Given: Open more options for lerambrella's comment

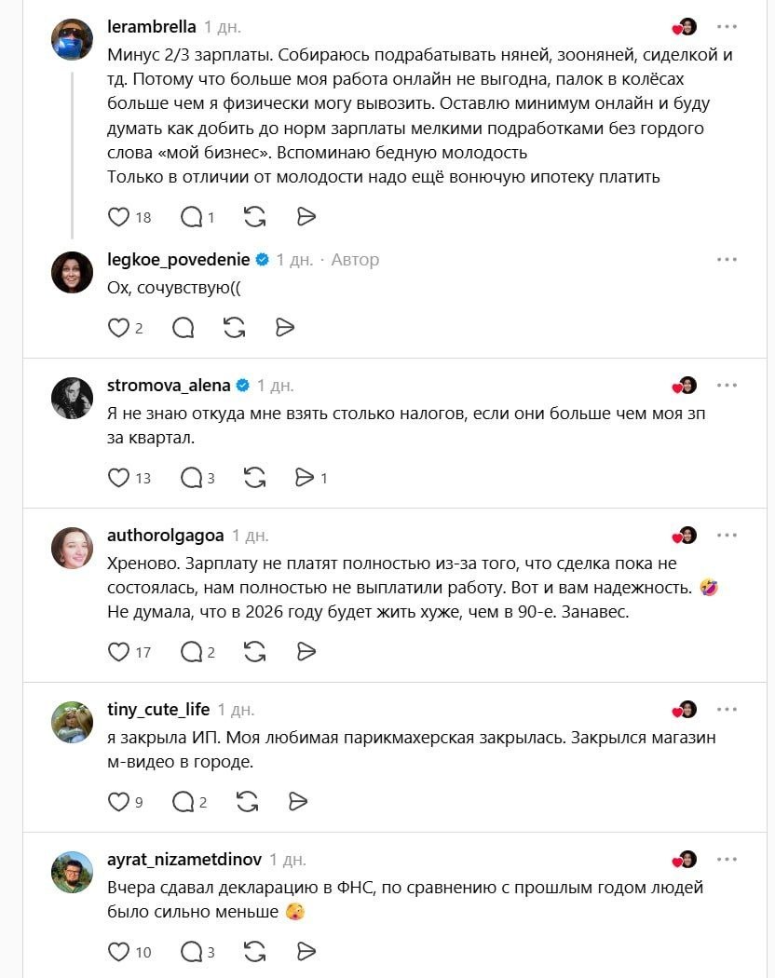Looking at the screenshot, I should [727, 26].
